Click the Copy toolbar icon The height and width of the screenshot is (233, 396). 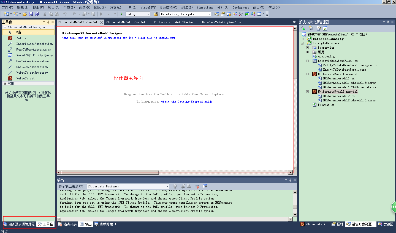pyautogui.click(x=51, y=14)
